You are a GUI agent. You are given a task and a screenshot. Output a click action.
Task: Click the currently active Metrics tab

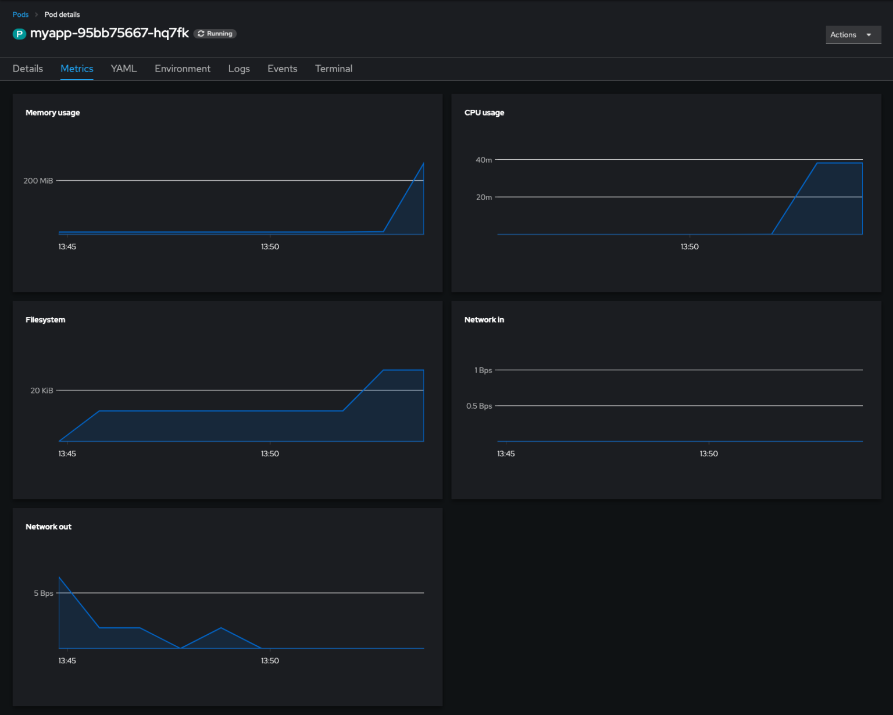(77, 69)
